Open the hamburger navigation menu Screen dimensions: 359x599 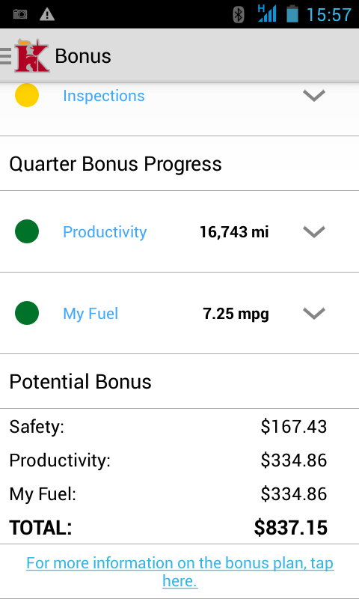click(6, 56)
